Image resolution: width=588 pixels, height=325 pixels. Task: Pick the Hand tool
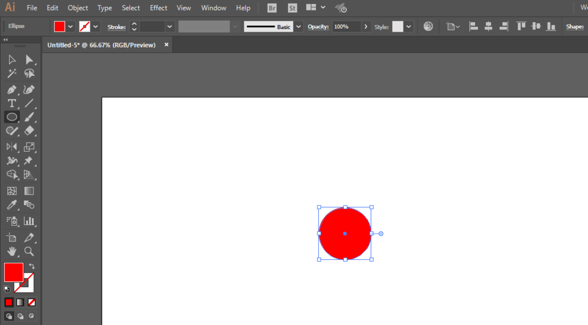12,251
